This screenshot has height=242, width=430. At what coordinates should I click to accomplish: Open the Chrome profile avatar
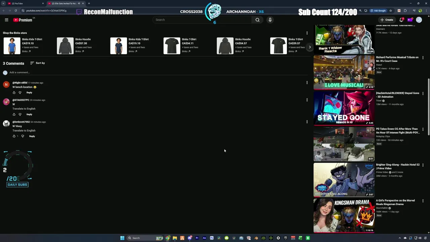coord(420,11)
